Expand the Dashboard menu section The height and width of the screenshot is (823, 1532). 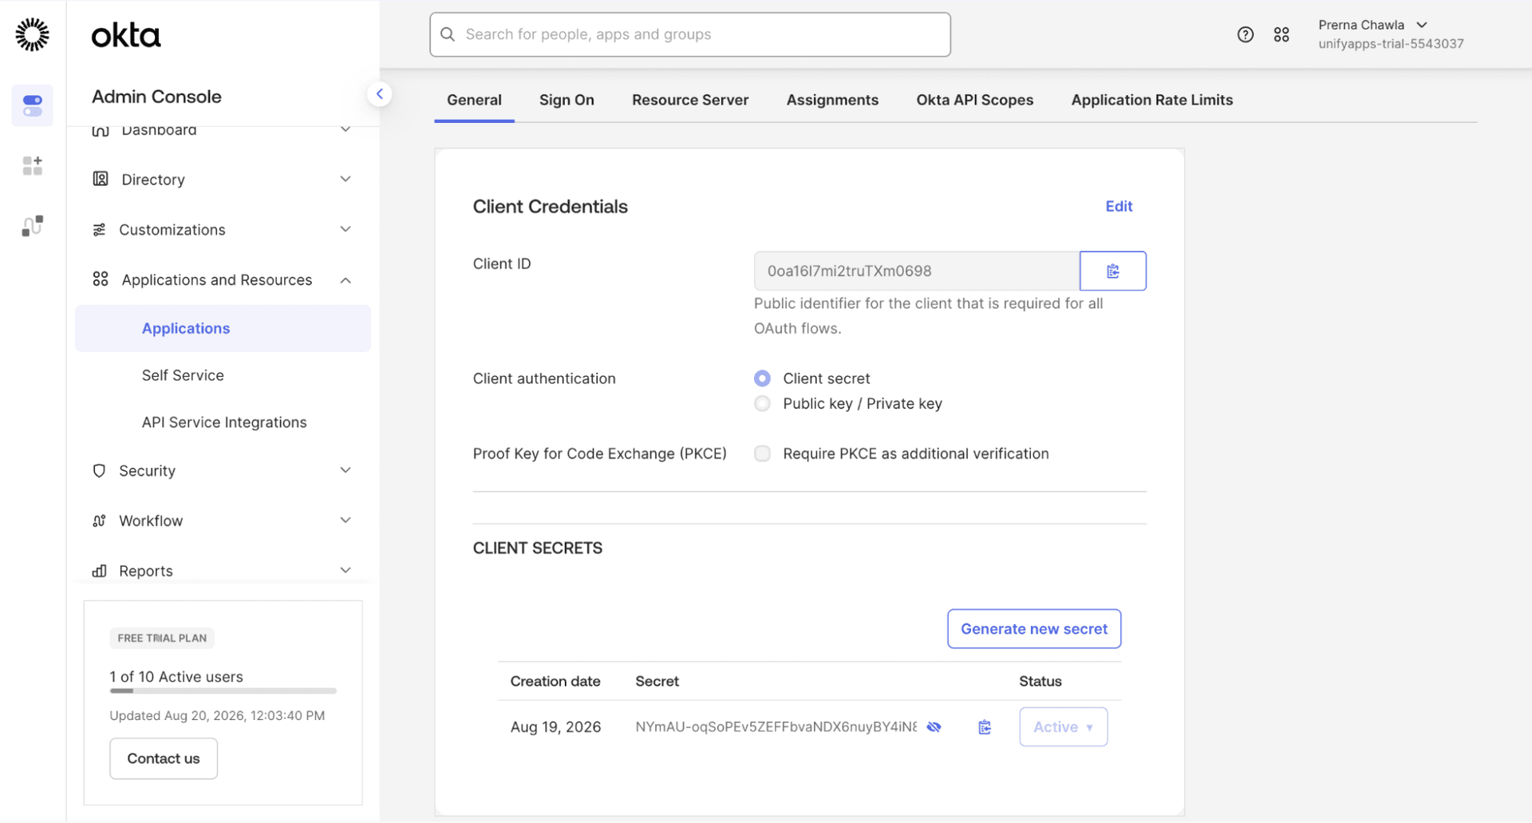pos(345,129)
